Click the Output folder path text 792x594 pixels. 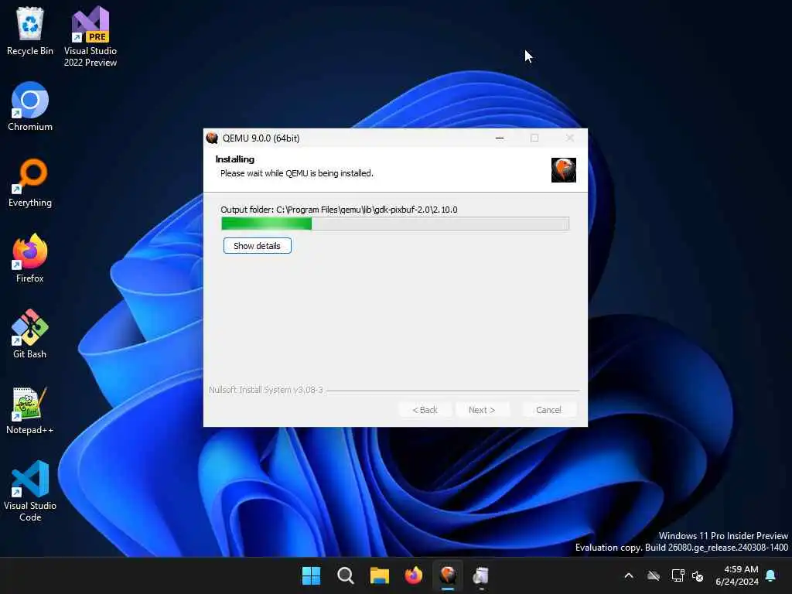[x=339, y=210]
